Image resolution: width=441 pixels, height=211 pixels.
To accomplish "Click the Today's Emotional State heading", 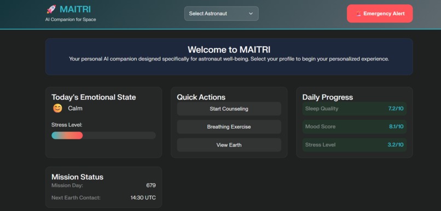I will pos(94,97).
